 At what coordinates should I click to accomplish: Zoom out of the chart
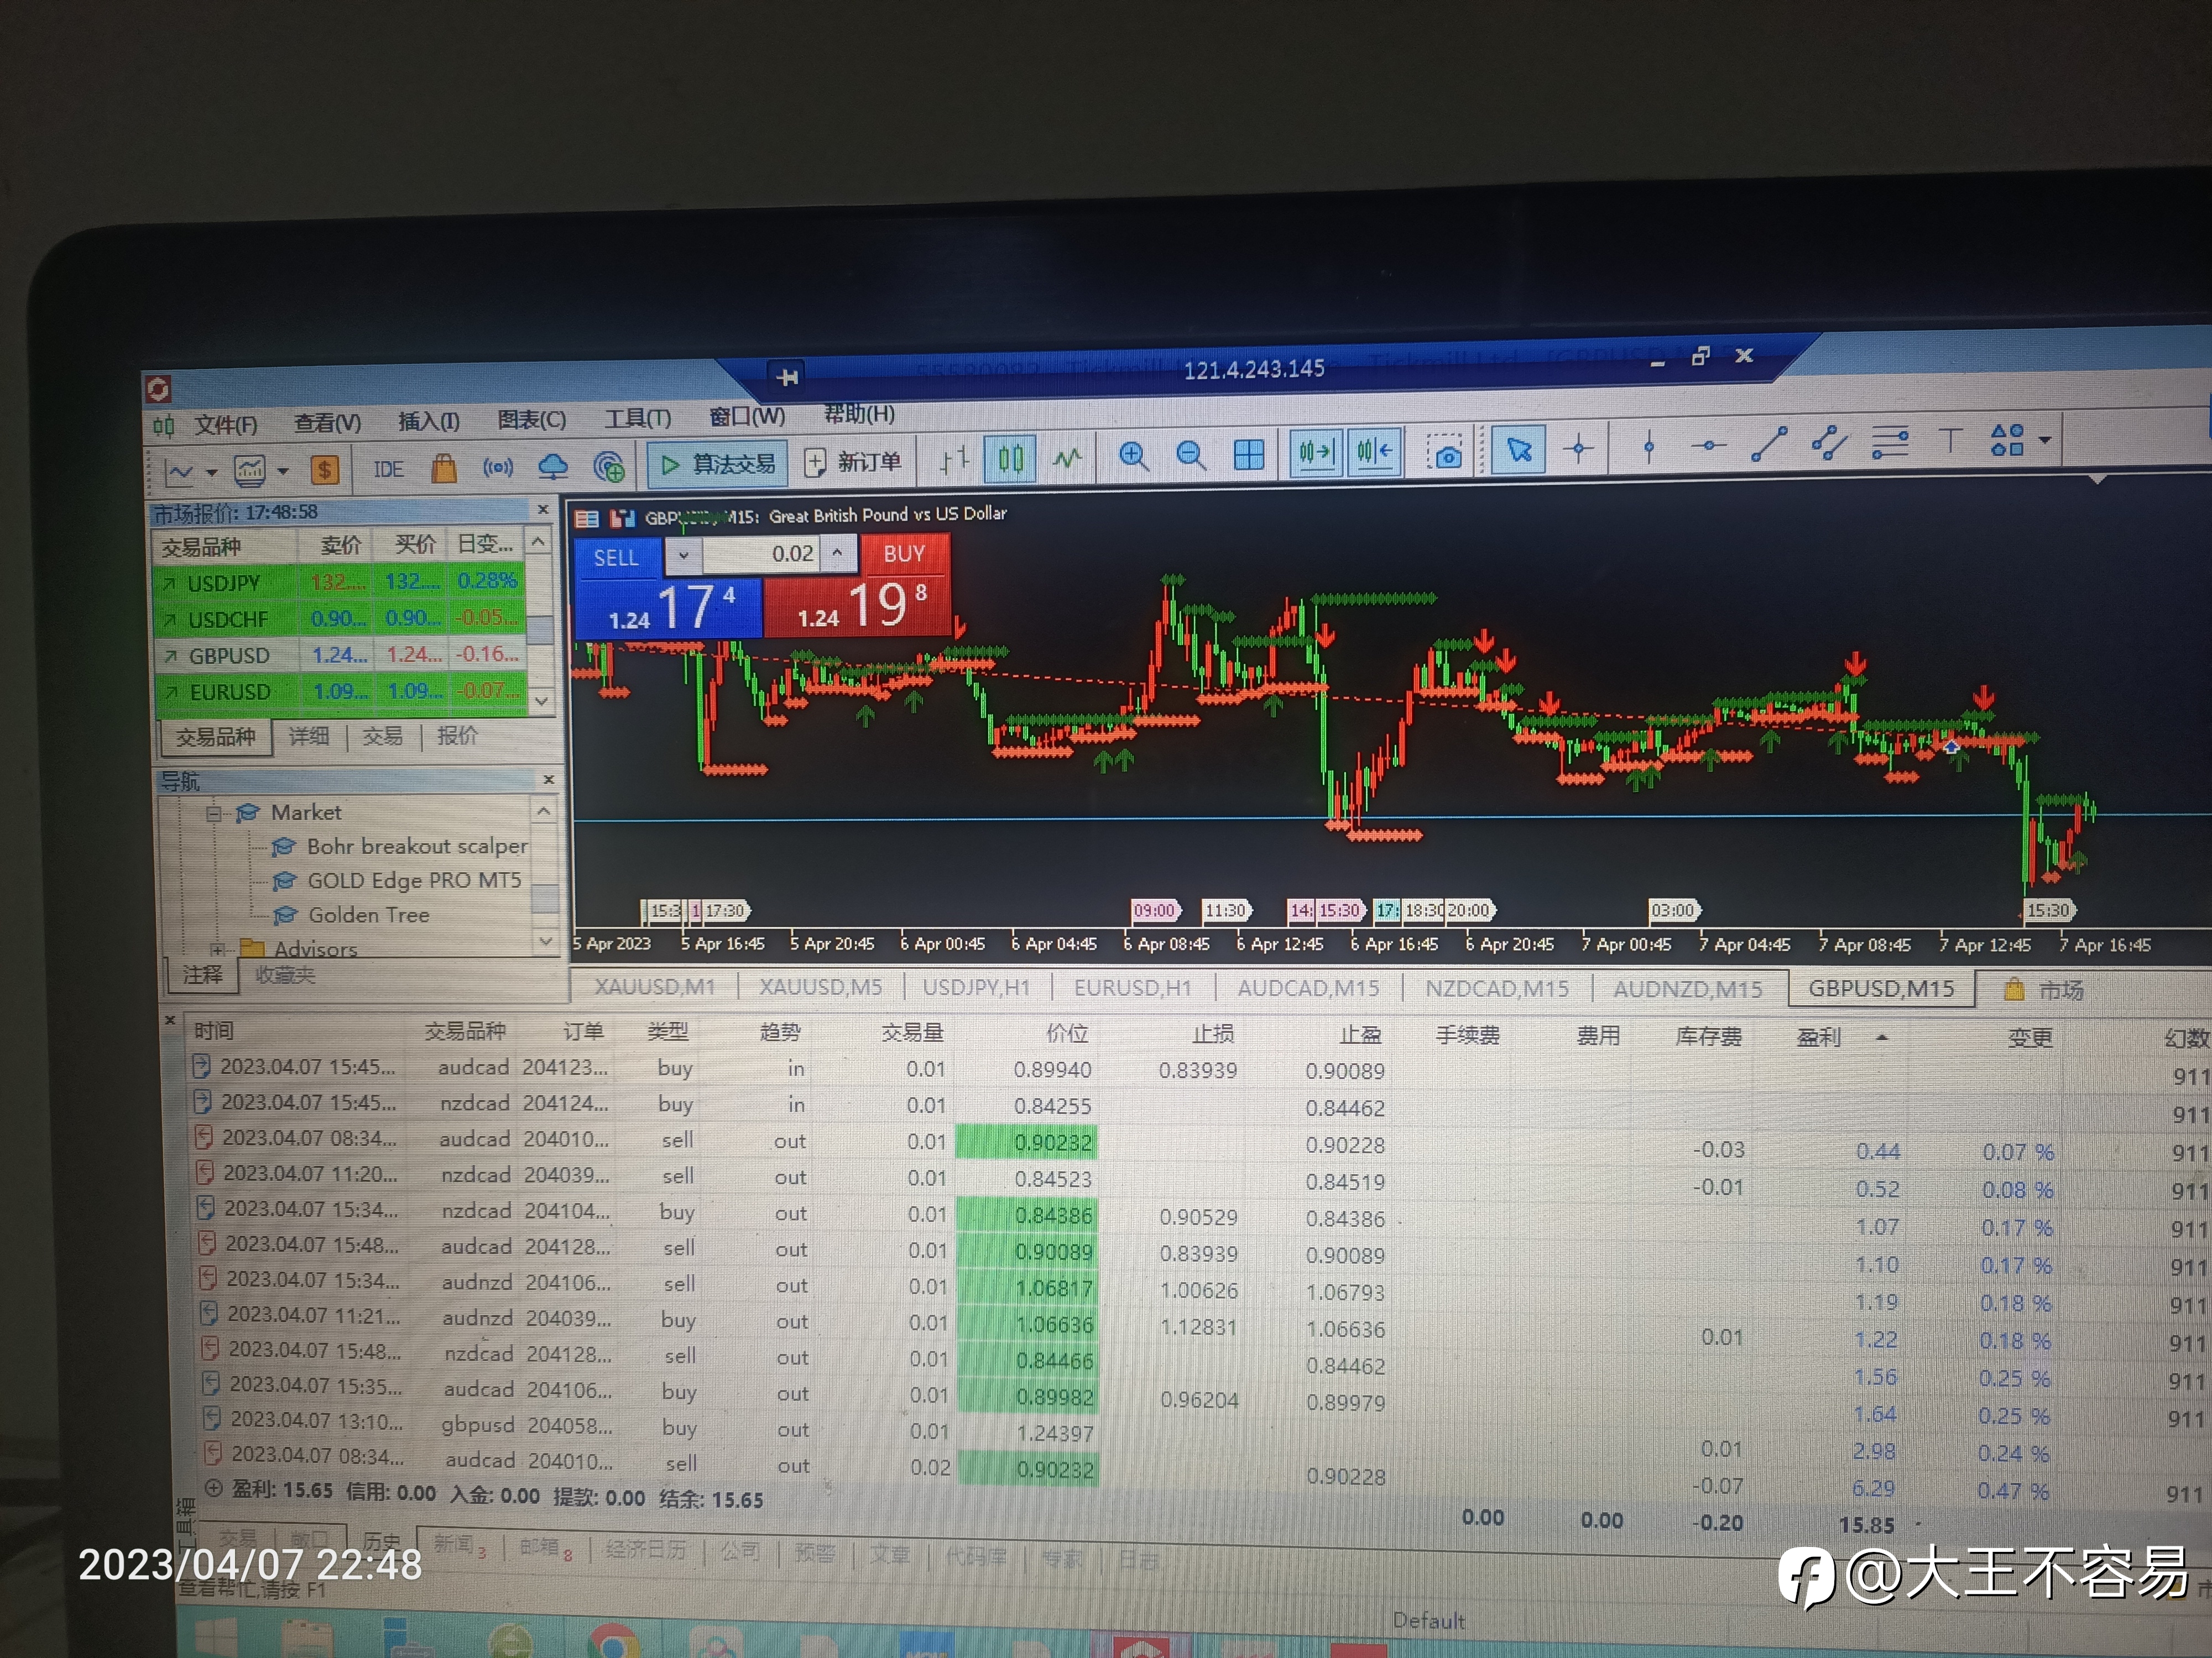[1190, 456]
